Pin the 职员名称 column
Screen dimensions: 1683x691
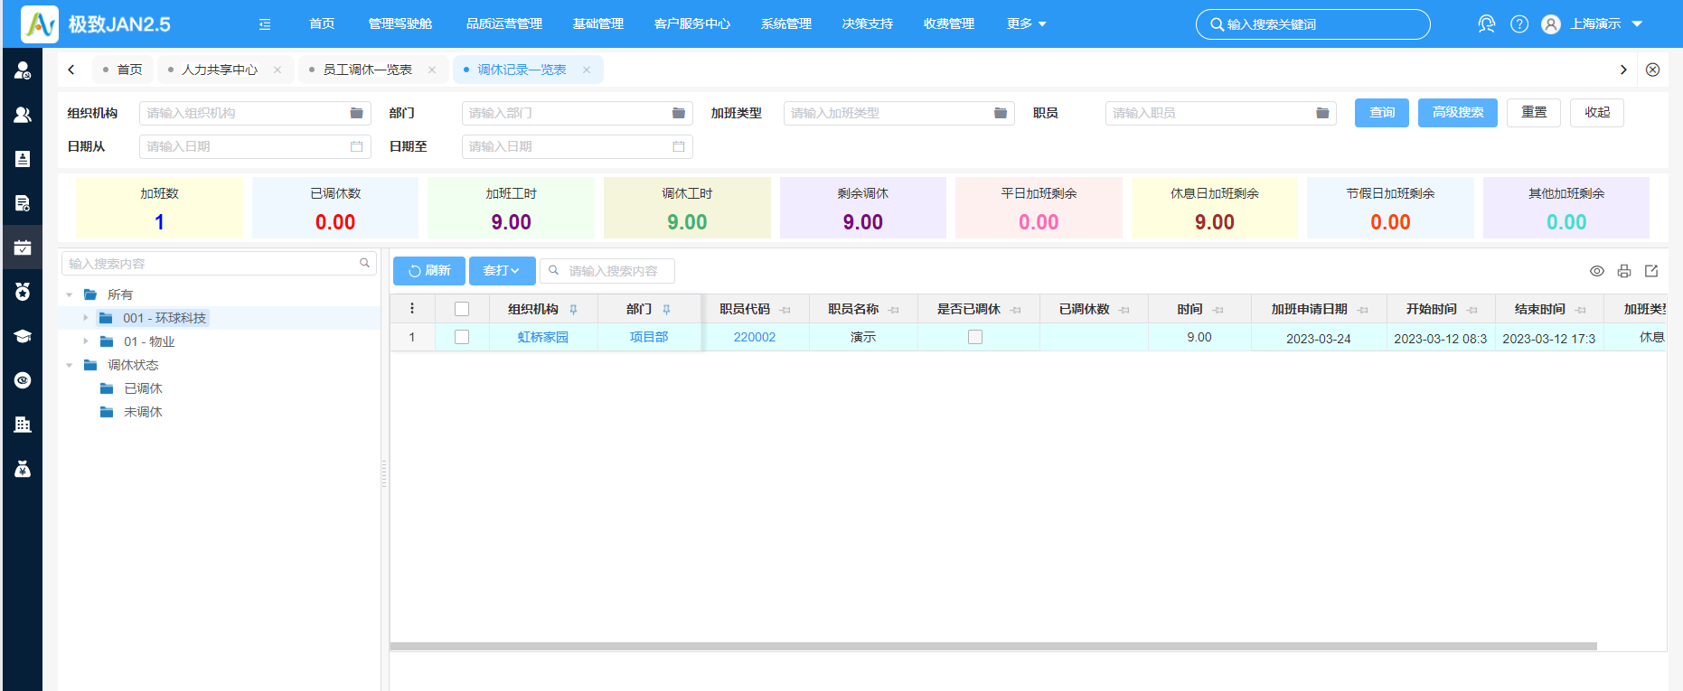pyautogui.click(x=894, y=310)
